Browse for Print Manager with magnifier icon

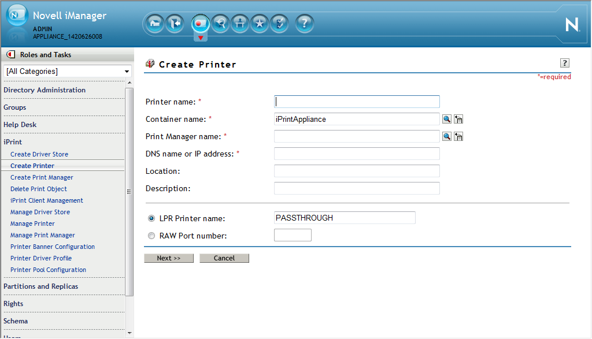pos(447,136)
